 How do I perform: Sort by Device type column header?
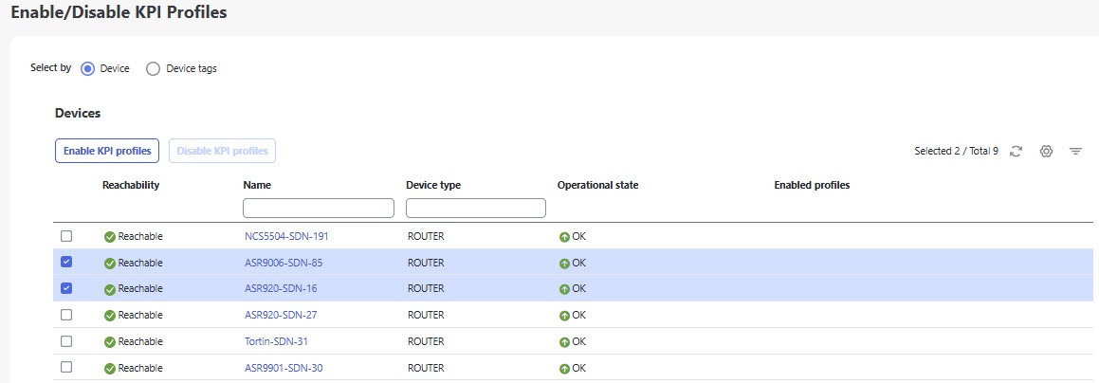click(x=433, y=186)
